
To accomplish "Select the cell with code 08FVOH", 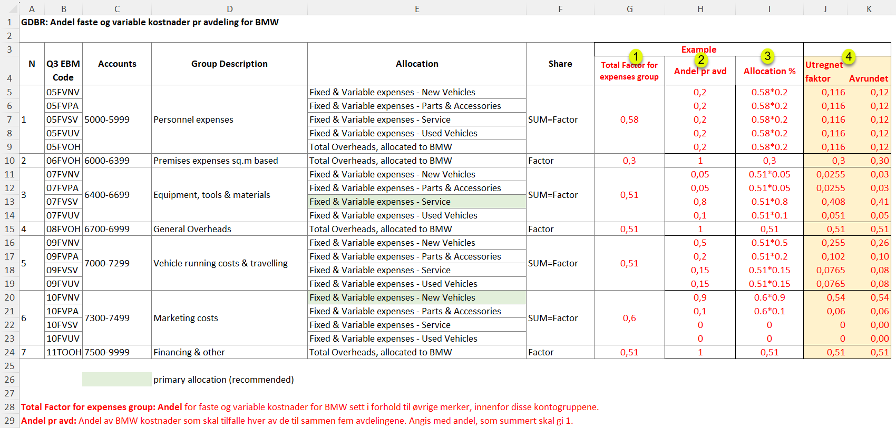I will click(63, 229).
